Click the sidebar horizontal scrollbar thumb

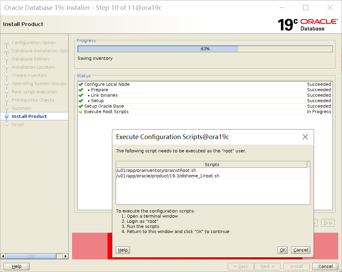[31, 256]
